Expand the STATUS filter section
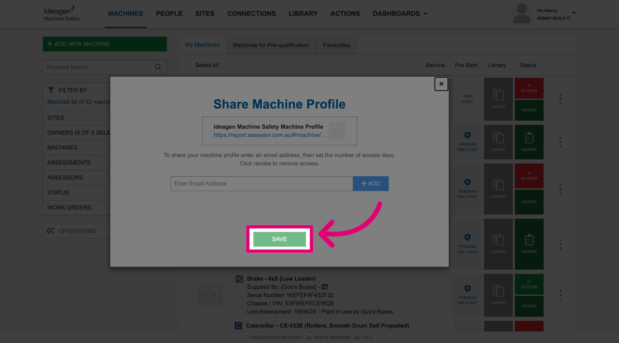Screen dimensions: 619x343 [x=77, y=193]
